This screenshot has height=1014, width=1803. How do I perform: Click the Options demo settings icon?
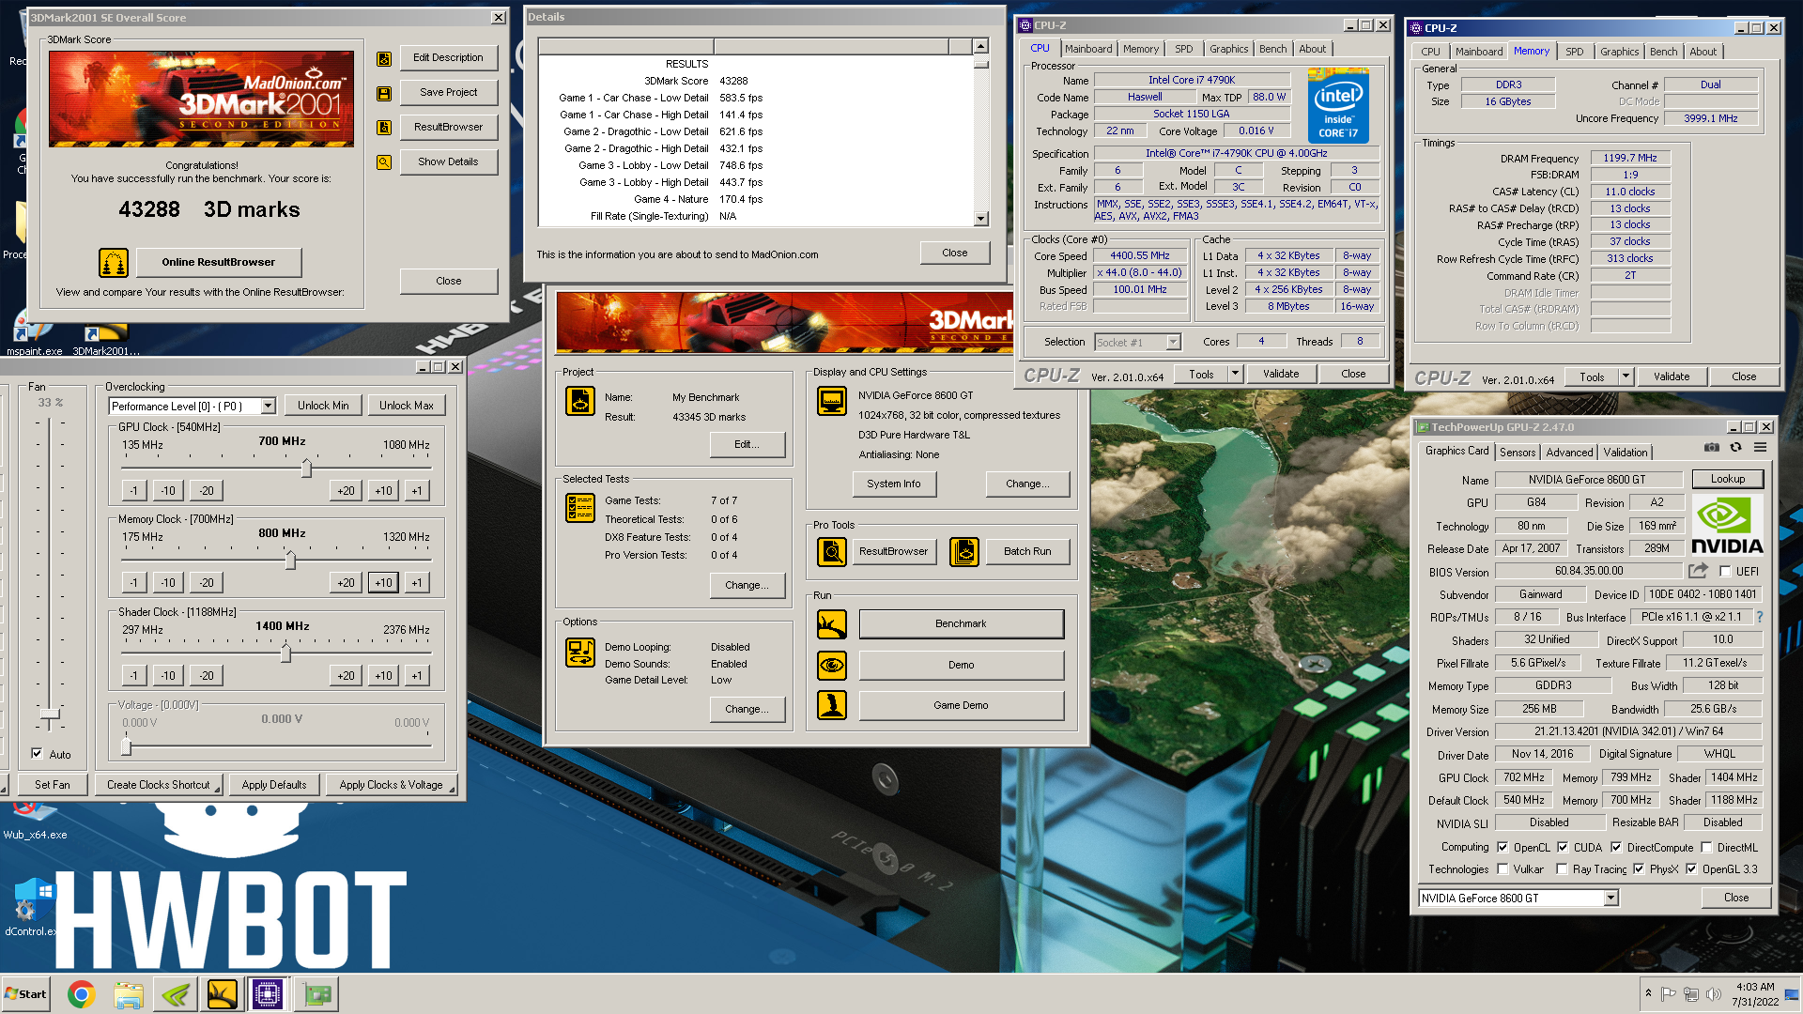pyautogui.click(x=580, y=652)
